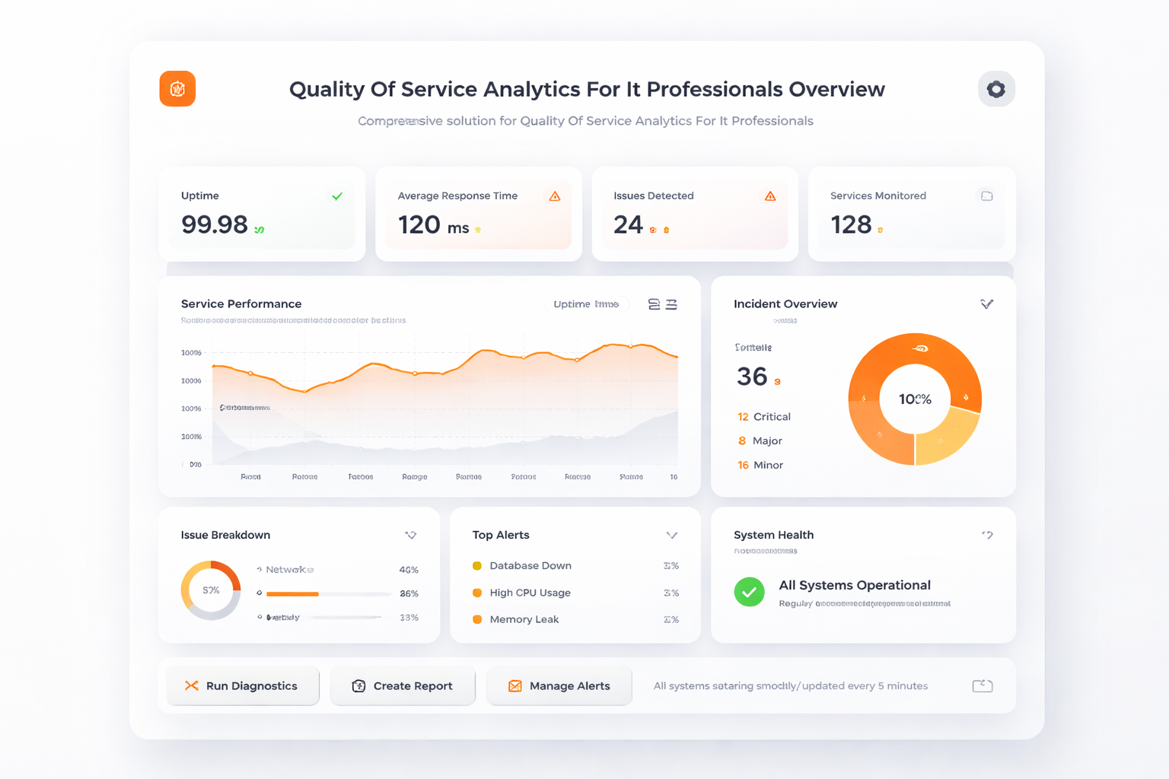Click the Services Monitored folder icon
1169x779 pixels.
[986, 196]
